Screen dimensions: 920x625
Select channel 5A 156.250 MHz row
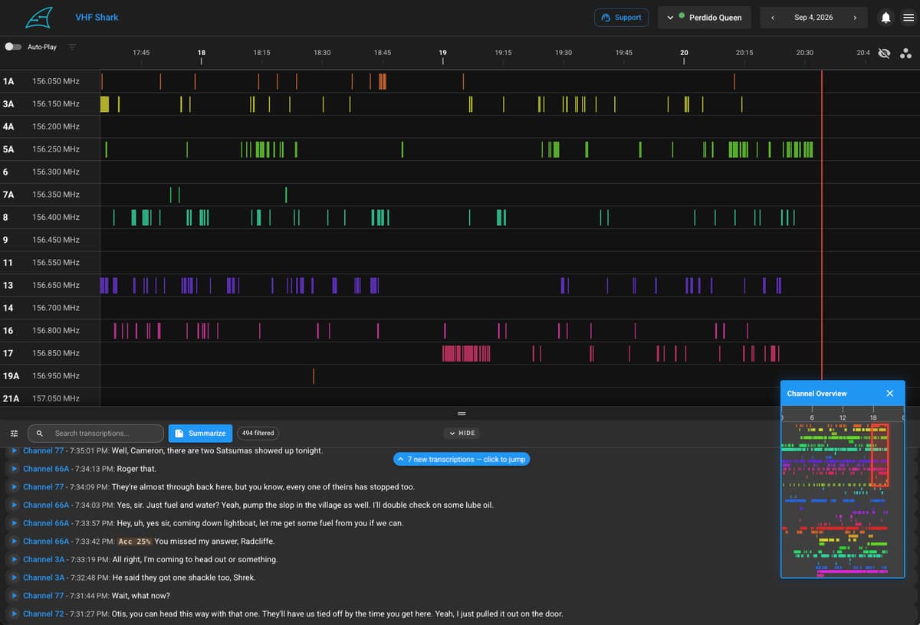(50, 149)
